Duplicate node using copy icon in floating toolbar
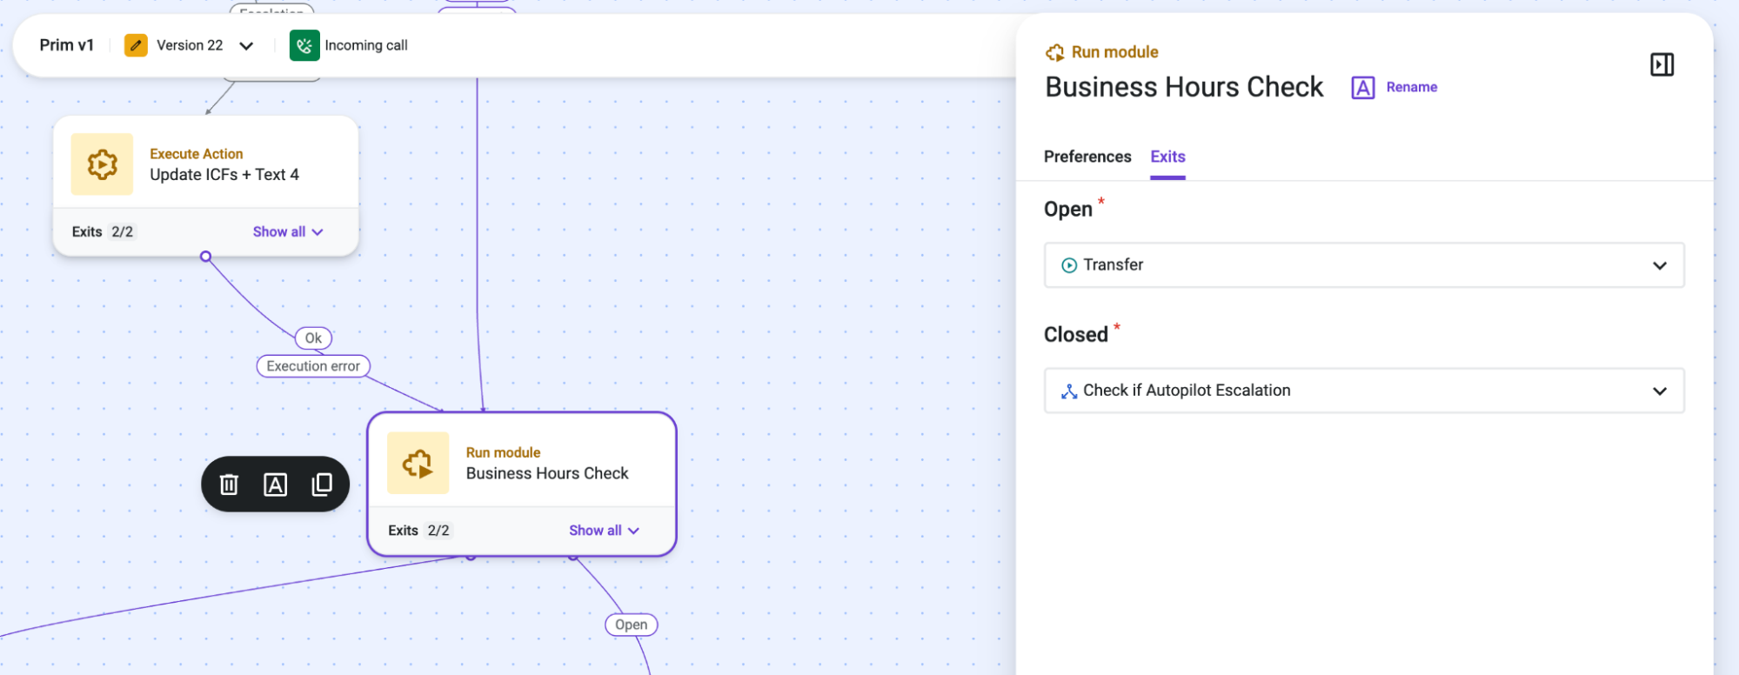 (322, 485)
